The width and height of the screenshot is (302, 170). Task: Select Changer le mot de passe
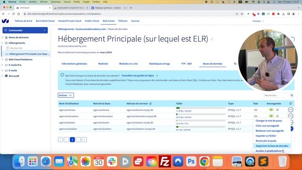pos(268,121)
